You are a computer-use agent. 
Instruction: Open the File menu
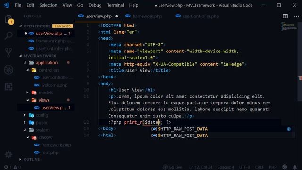tap(18, 5)
